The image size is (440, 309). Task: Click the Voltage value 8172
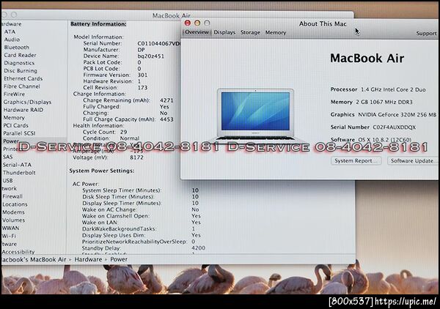136,157
